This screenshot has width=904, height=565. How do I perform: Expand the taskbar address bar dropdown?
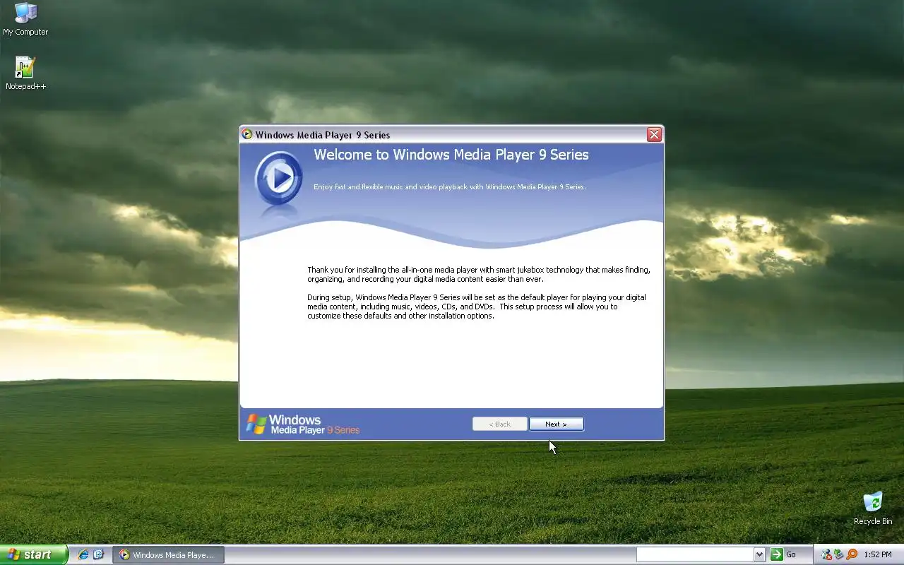tap(759, 554)
